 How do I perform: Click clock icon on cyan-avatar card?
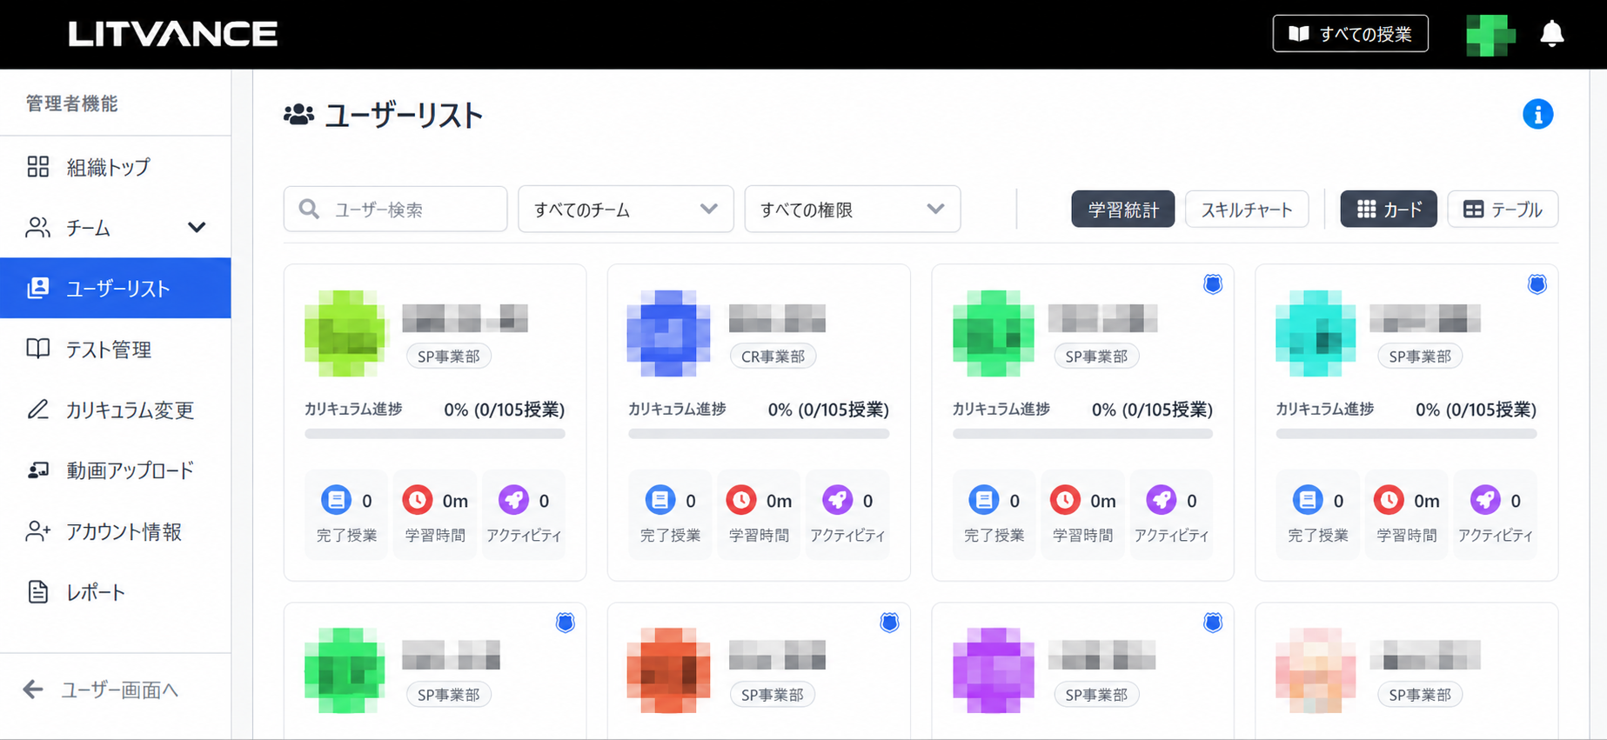tap(1389, 500)
